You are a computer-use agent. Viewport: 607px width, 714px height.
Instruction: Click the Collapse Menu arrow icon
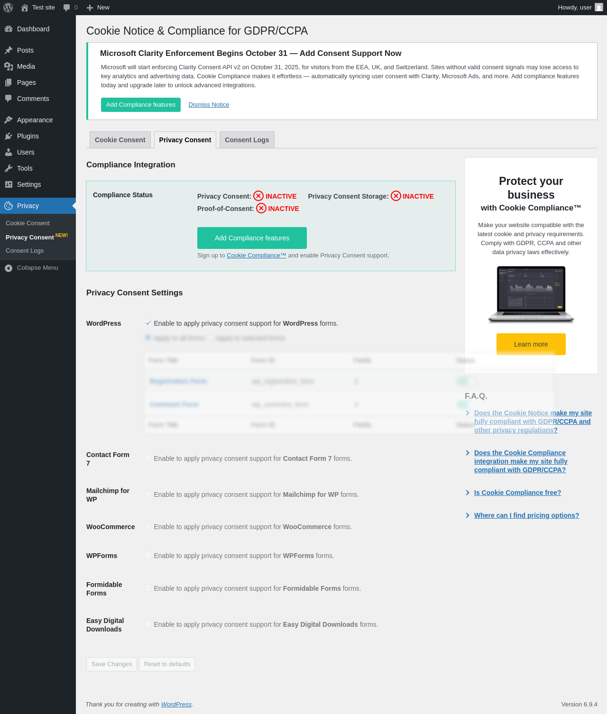click(x=9, y=268)
